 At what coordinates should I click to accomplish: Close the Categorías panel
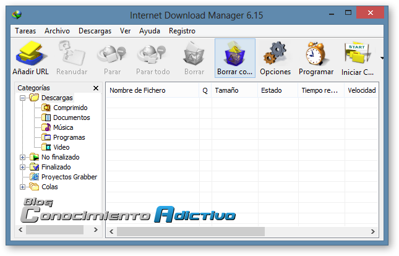click(96, 88)
